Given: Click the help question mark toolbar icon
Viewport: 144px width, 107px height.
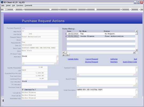Looking at the screenshot, I should pos(14,9).
